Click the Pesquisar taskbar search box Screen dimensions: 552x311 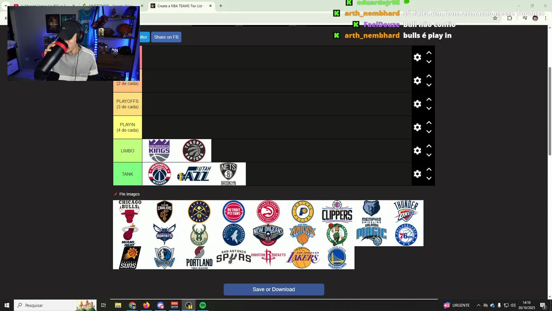(x=55, y=305)
